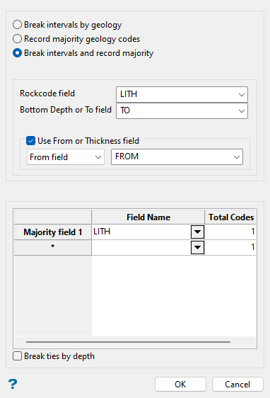Screen dimensions: 270x398
Task: Enable Break ties by depth checkbox
Action: (x=17, y=356)
